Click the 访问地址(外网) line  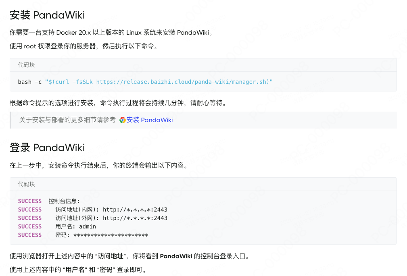click(93, 218)
